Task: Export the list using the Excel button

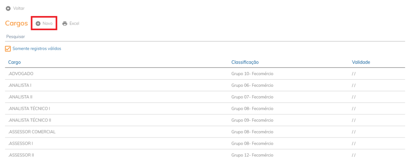Action: pyautogui.click(x=71, y=24)
